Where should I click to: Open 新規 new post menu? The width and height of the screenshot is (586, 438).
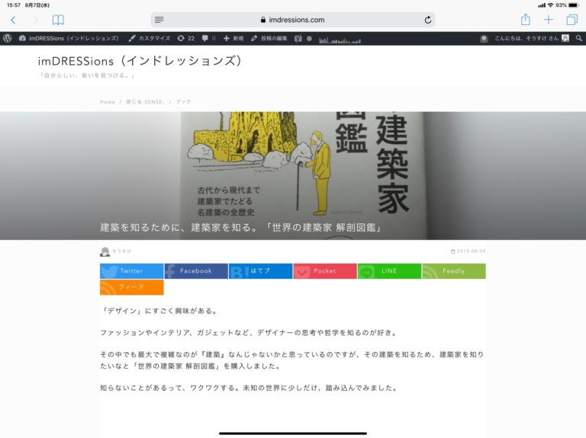pos(233,38)
